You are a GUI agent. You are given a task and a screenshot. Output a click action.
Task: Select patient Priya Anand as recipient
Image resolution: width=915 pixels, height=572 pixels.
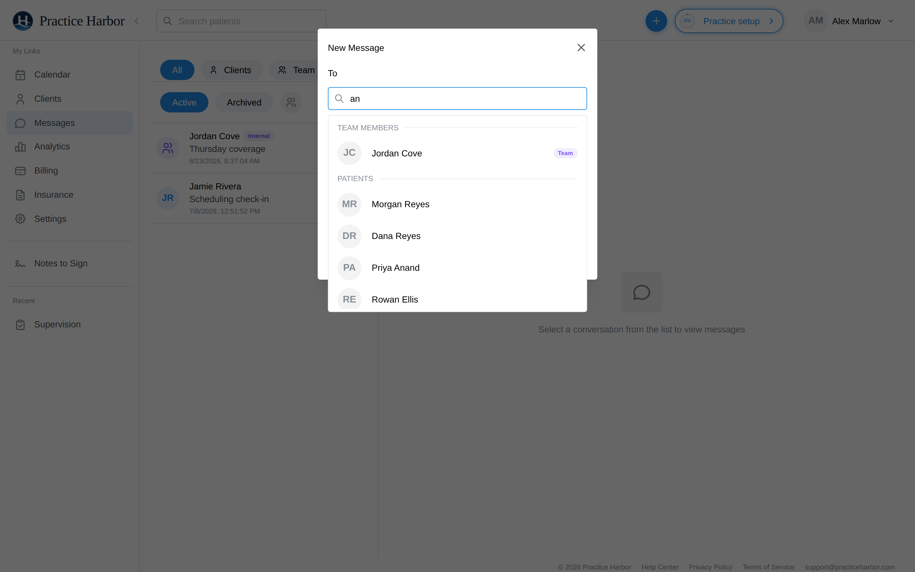[x=457, y=268]
